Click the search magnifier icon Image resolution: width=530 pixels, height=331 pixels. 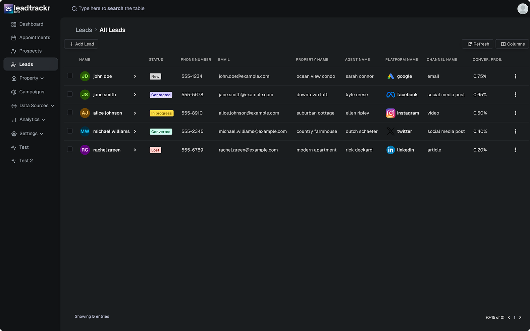74,9
